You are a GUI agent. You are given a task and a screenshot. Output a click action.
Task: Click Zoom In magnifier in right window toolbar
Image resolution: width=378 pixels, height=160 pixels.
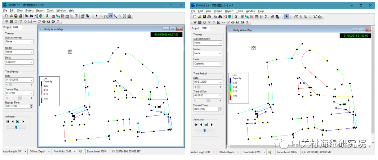(305, 17)
